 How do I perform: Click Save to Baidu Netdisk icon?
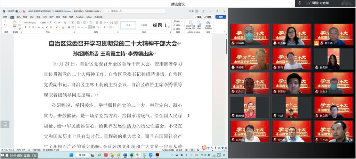208,24
